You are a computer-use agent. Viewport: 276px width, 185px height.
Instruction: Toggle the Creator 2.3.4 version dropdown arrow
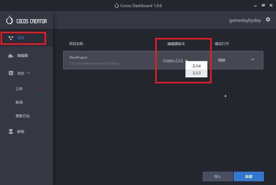pyautogui.click(x=186, y=60)
